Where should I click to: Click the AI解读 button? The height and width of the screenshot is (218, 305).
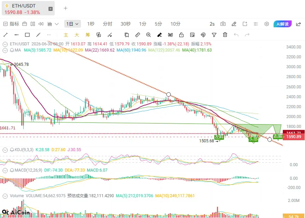click(x=282, y=24)
